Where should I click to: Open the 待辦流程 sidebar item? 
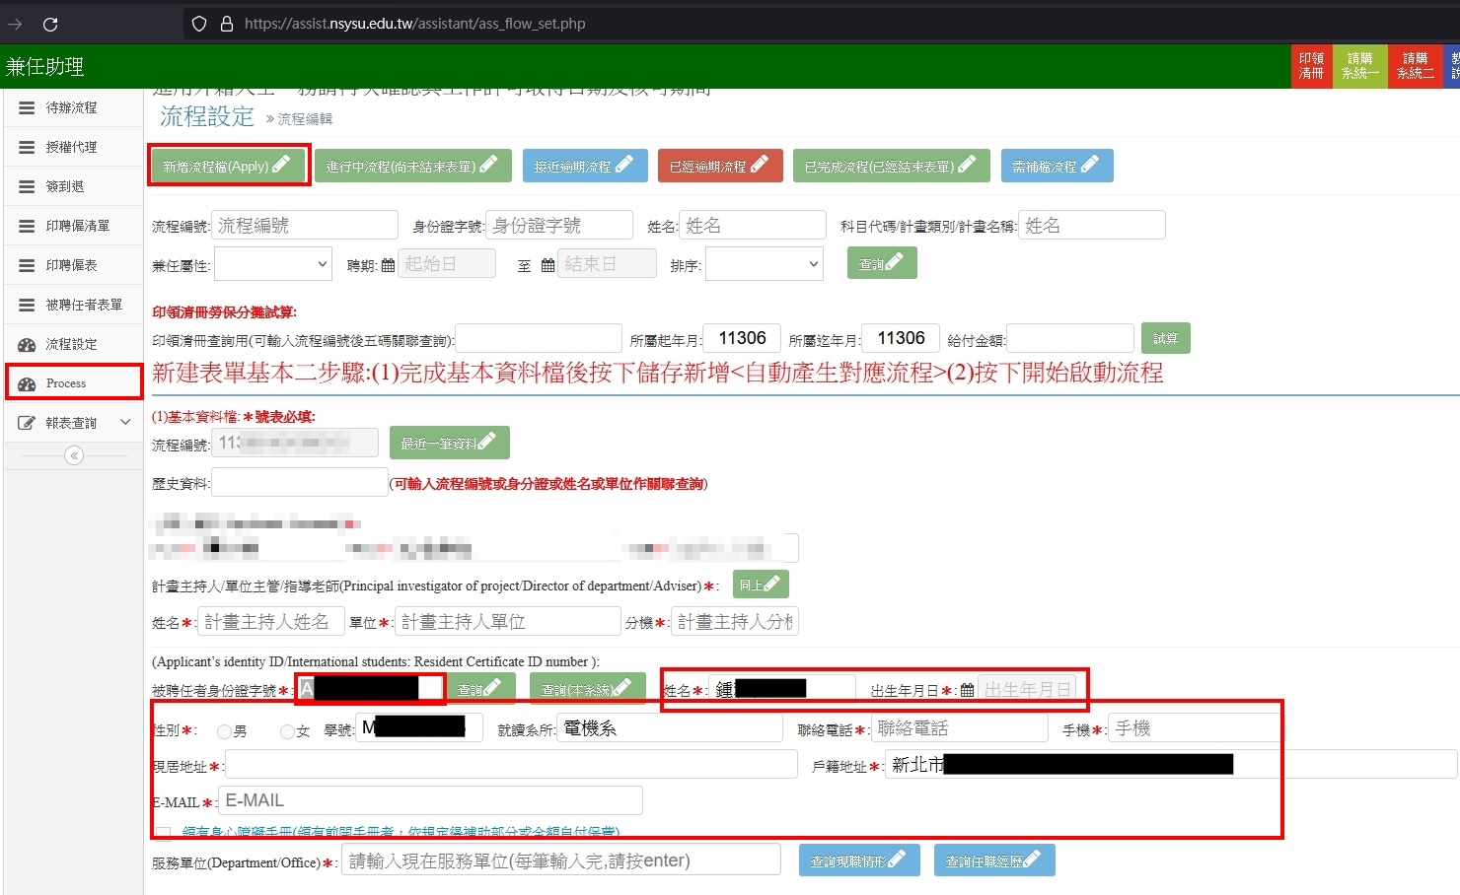[x=74, y=107]
